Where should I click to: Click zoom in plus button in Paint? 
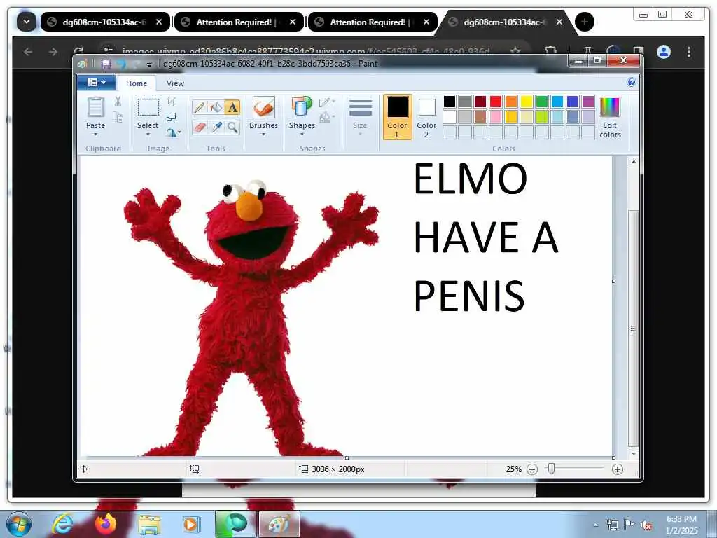point(618,469)
